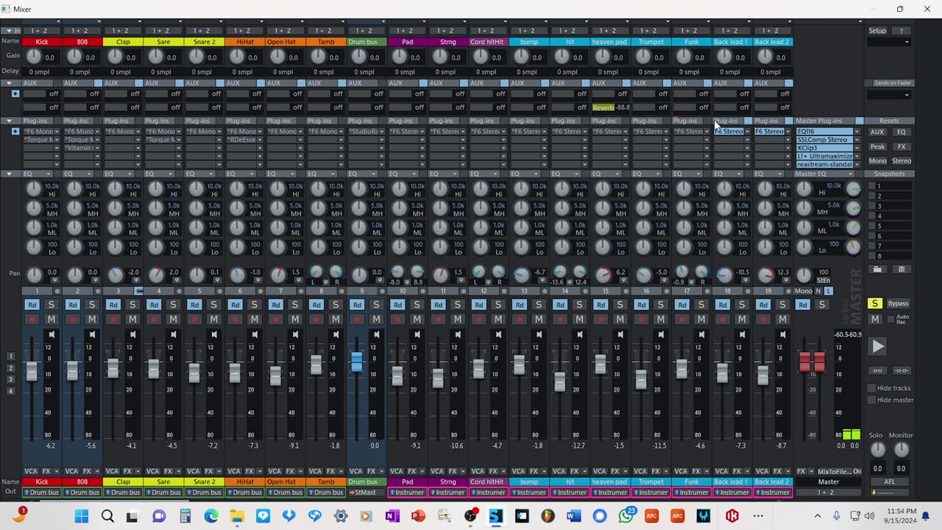Arm record on the Tamb channel

[x=316, y=319]
